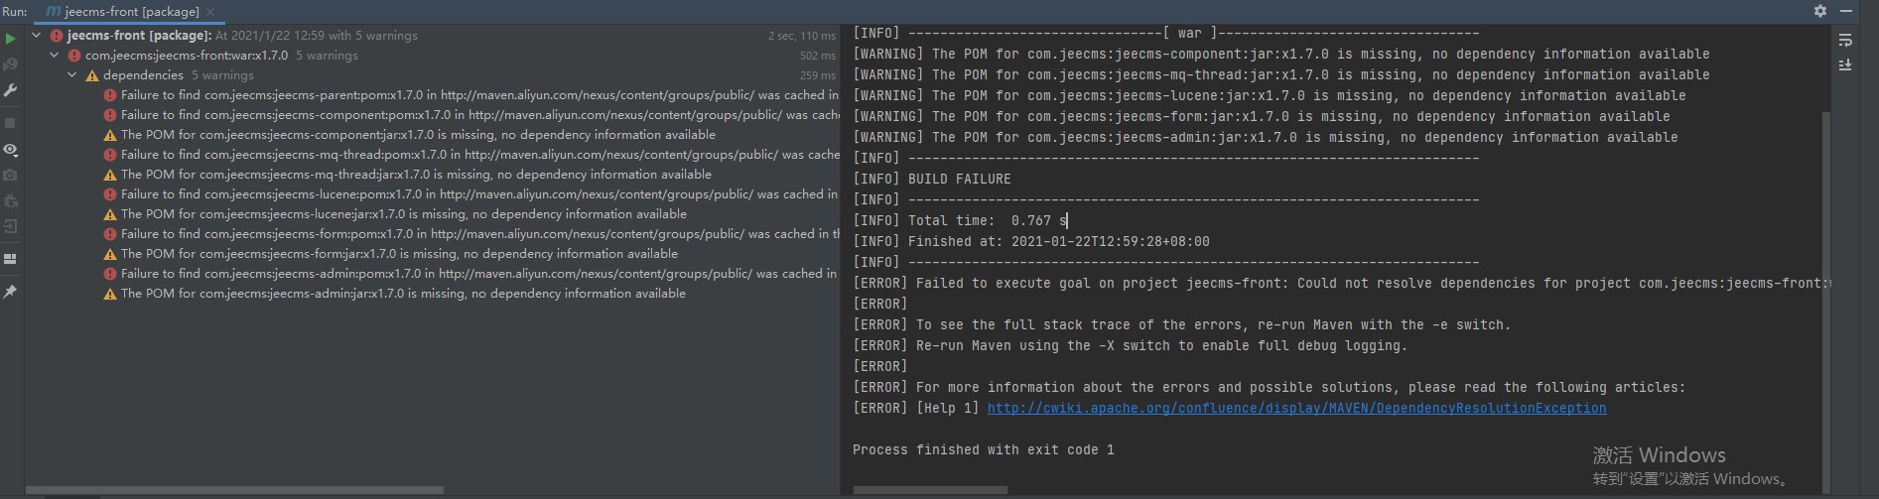Collapse the com.jeecms:jeecms-front:war:x1.7.0 node

pos(55,56)
